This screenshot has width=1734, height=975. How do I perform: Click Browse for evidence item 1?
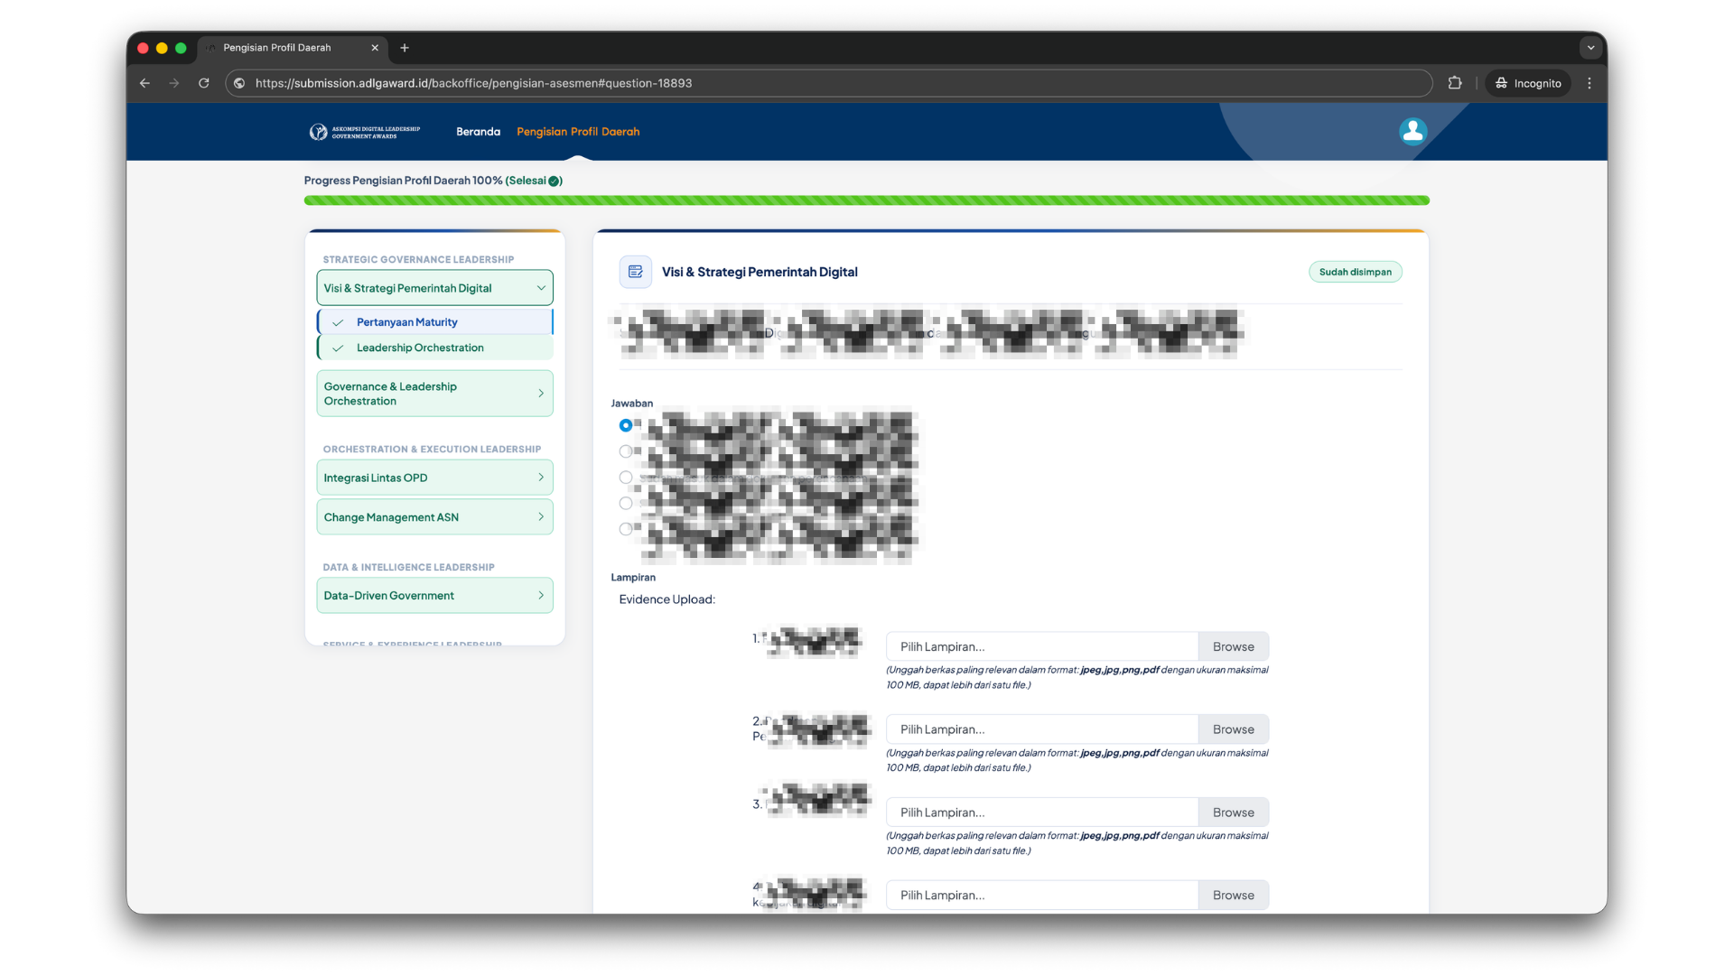pyautogui.click(x=1233, y=646)
